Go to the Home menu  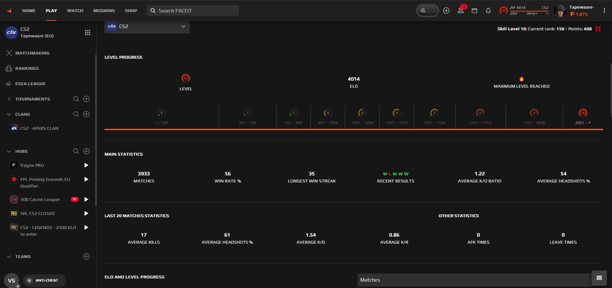tap(29, 10)
